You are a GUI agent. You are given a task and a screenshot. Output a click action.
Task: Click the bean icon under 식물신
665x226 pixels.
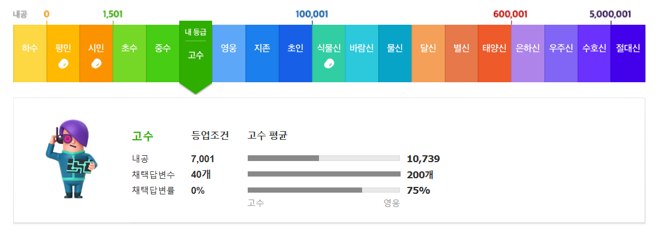(329, 64)
